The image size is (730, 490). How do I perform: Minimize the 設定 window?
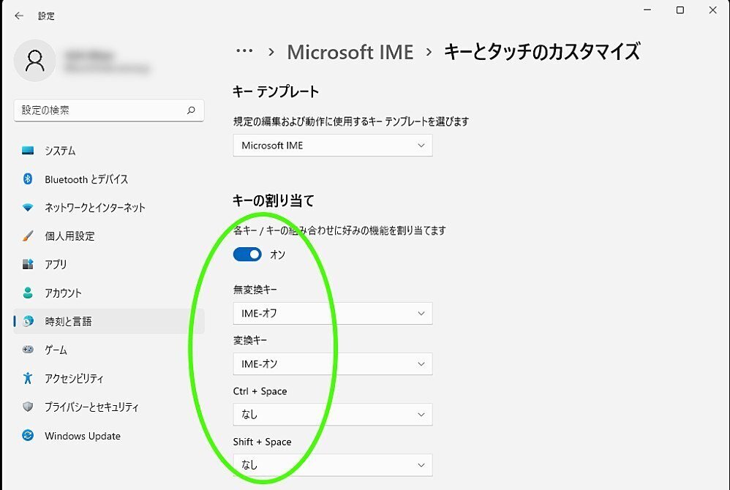647,10
